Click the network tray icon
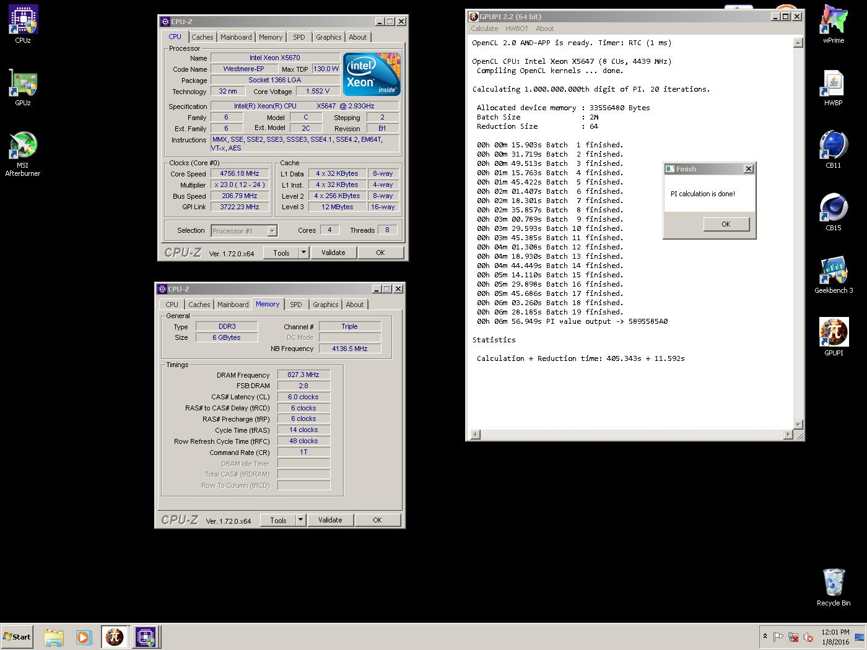Viewport: 867px width, 650px height. [793, 637]
